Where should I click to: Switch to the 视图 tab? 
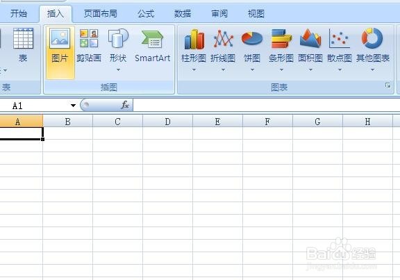point(256,13)
